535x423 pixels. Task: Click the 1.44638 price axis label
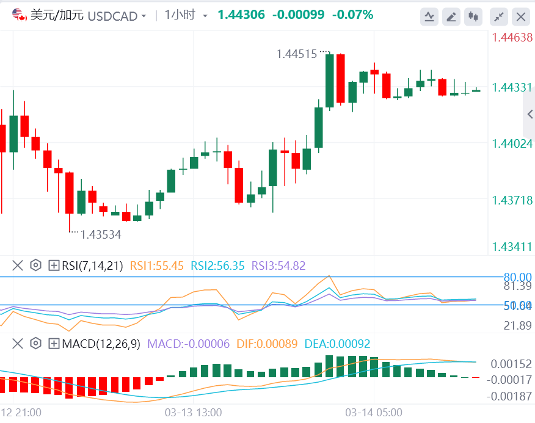pos(512,37)
